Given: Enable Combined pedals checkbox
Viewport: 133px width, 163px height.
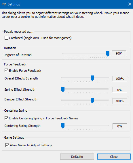Looking at the screenshot, I should click(x=6, y=38).
